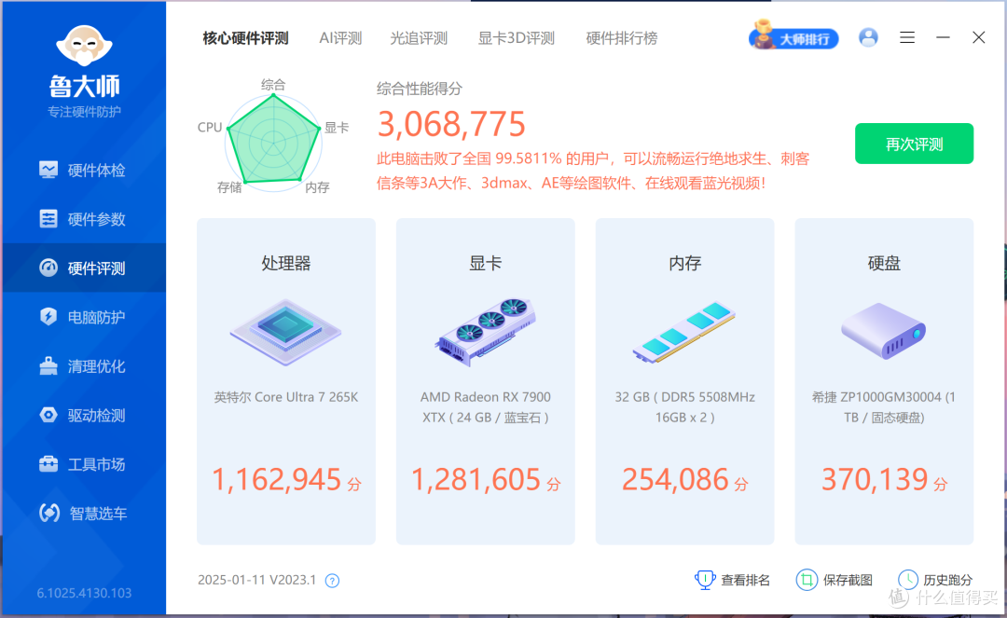Click the 内存 RAM stick image
1007x618 pixels.
[684, 332]
